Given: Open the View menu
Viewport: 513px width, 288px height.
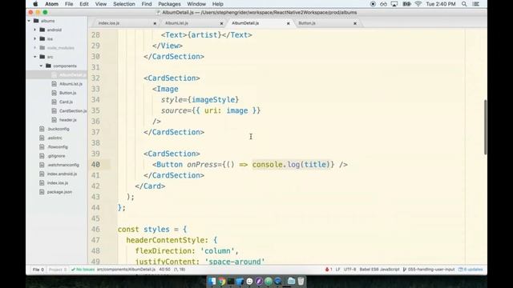Looking at the screenshot, I should click(101, 4).
